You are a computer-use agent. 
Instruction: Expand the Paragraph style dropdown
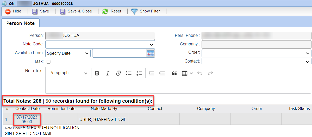pos(68,73)
